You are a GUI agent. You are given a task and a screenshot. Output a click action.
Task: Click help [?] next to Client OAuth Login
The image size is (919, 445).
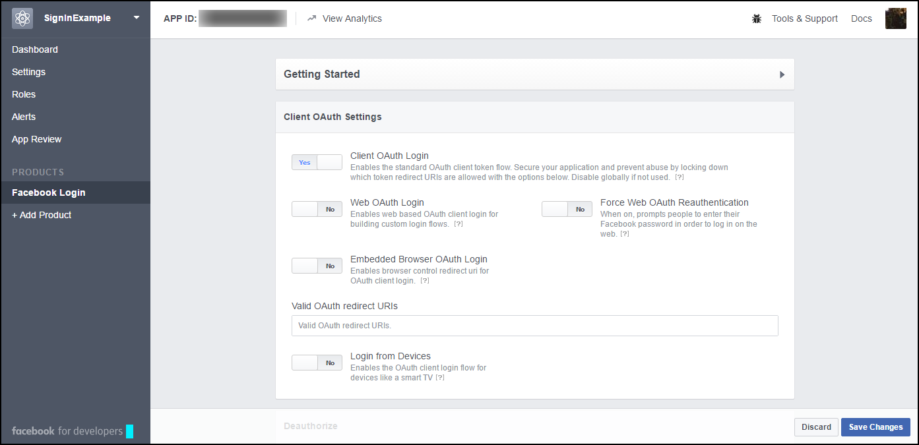[x=680, y=177]
